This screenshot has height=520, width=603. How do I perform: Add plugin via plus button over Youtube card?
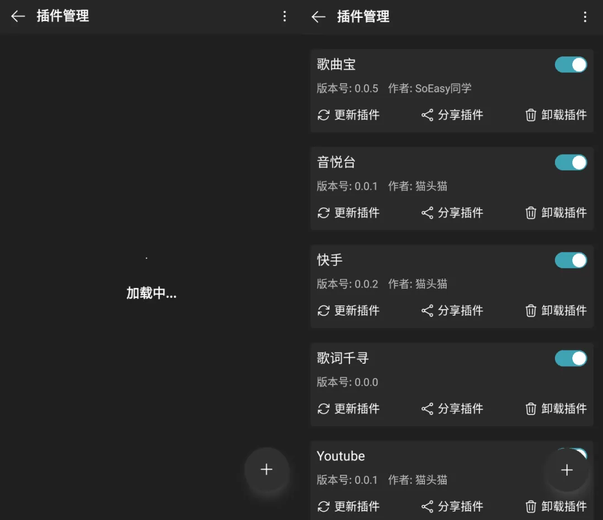click(567, 470)
